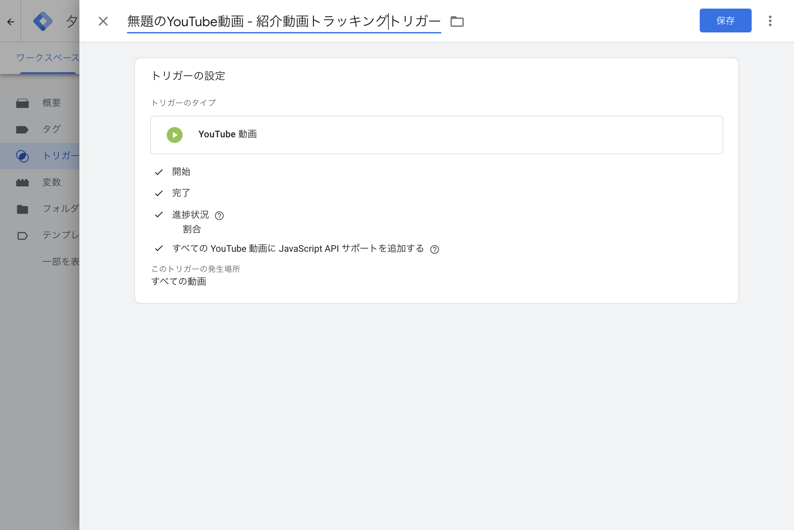Save the trigger with 保存 button

tap(726, 21)
